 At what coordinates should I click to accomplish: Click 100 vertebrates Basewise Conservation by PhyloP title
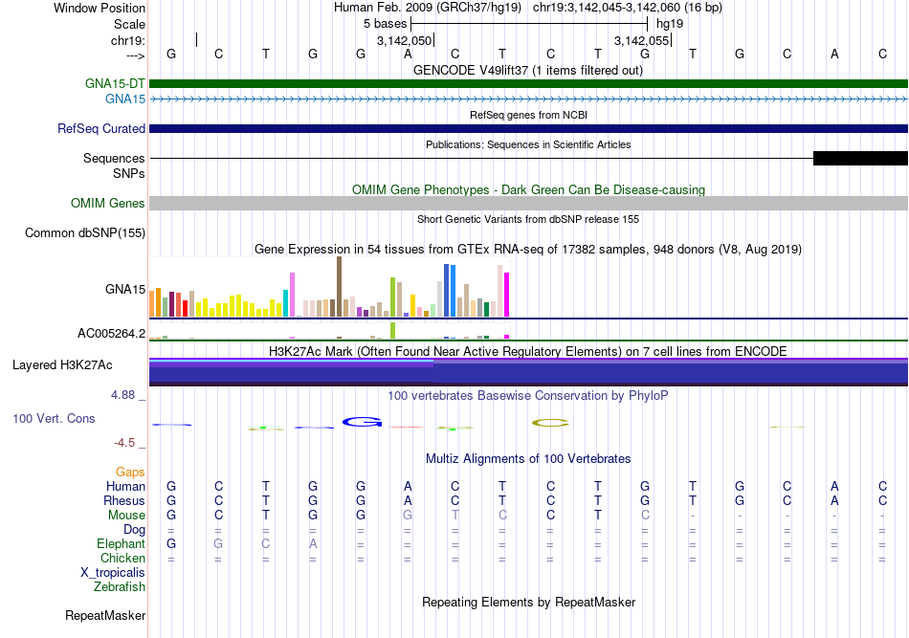point(528,396)
